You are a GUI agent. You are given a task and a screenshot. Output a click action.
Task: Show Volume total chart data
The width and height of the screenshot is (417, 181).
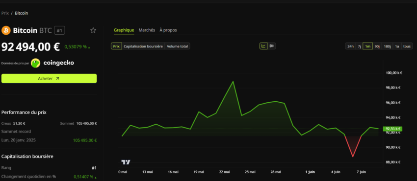click(x=178, y=46)
